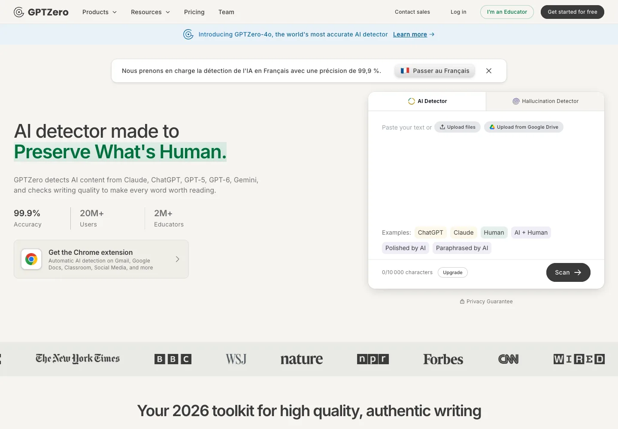Click the GPTZero-4o announcement banner icon
Image resolution: width=618 pixels, height=429 pixels.
click(188, 34)
